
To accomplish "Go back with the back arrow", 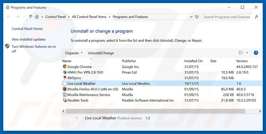I will tap(9, 17).
